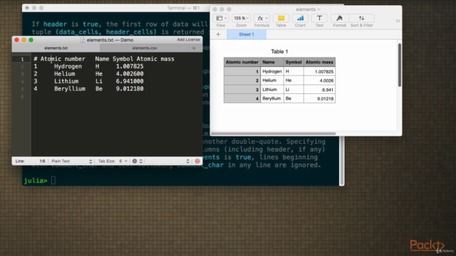
Task: Open the View menu icon in Numbers
Action: [221, 18]
